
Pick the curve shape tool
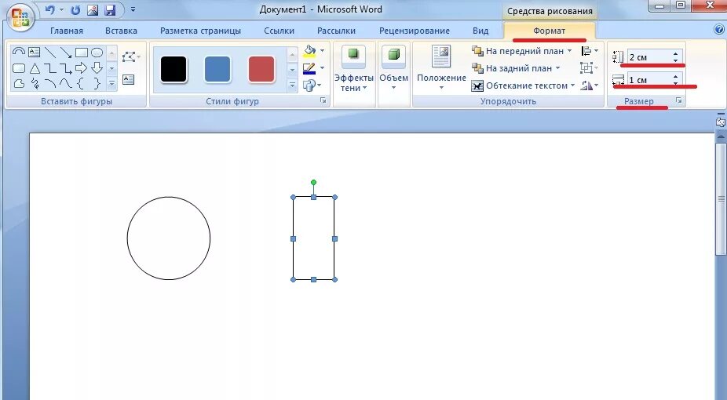[66, 84]
